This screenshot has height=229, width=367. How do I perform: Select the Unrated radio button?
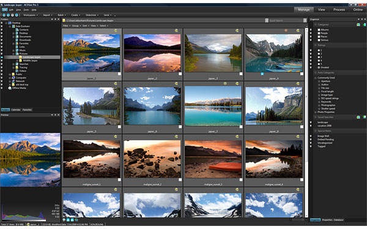pyautogui.click(x=319, y=67)
